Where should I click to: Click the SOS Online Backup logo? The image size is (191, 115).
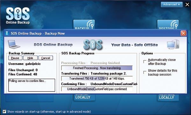coord(18,16)
